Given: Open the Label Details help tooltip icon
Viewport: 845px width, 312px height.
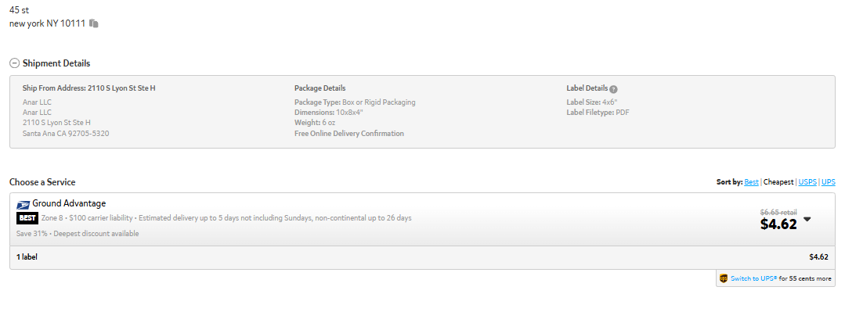Looking at the screenshot, I should (613, 89).
